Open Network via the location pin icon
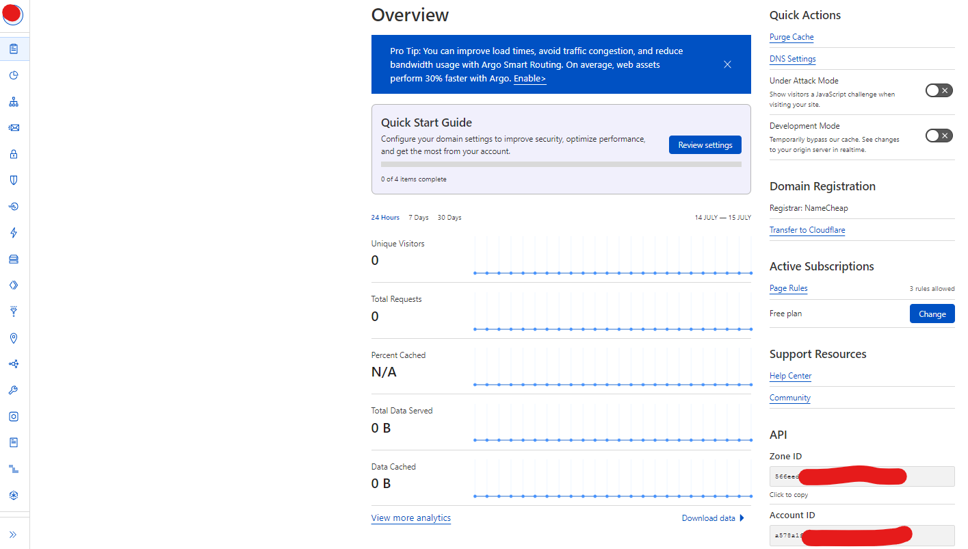968x549 pixels. [x=14, y=338]
